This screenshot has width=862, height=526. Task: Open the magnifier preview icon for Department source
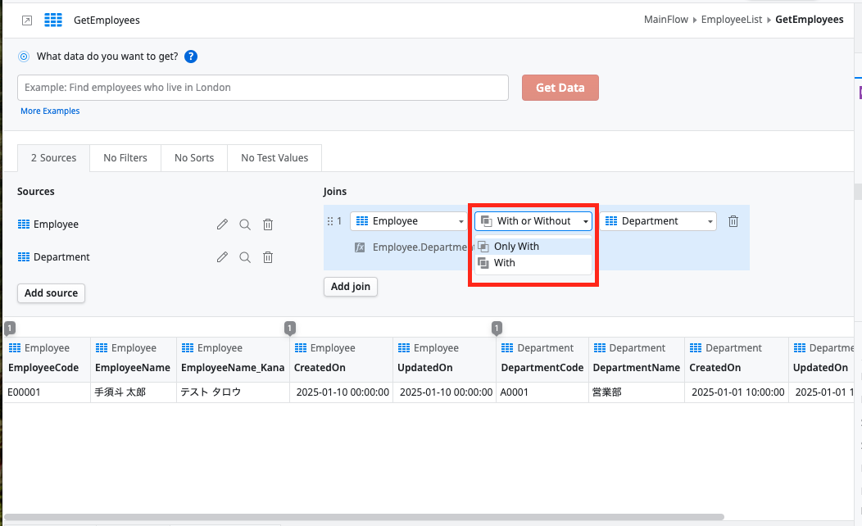(245, 256)
